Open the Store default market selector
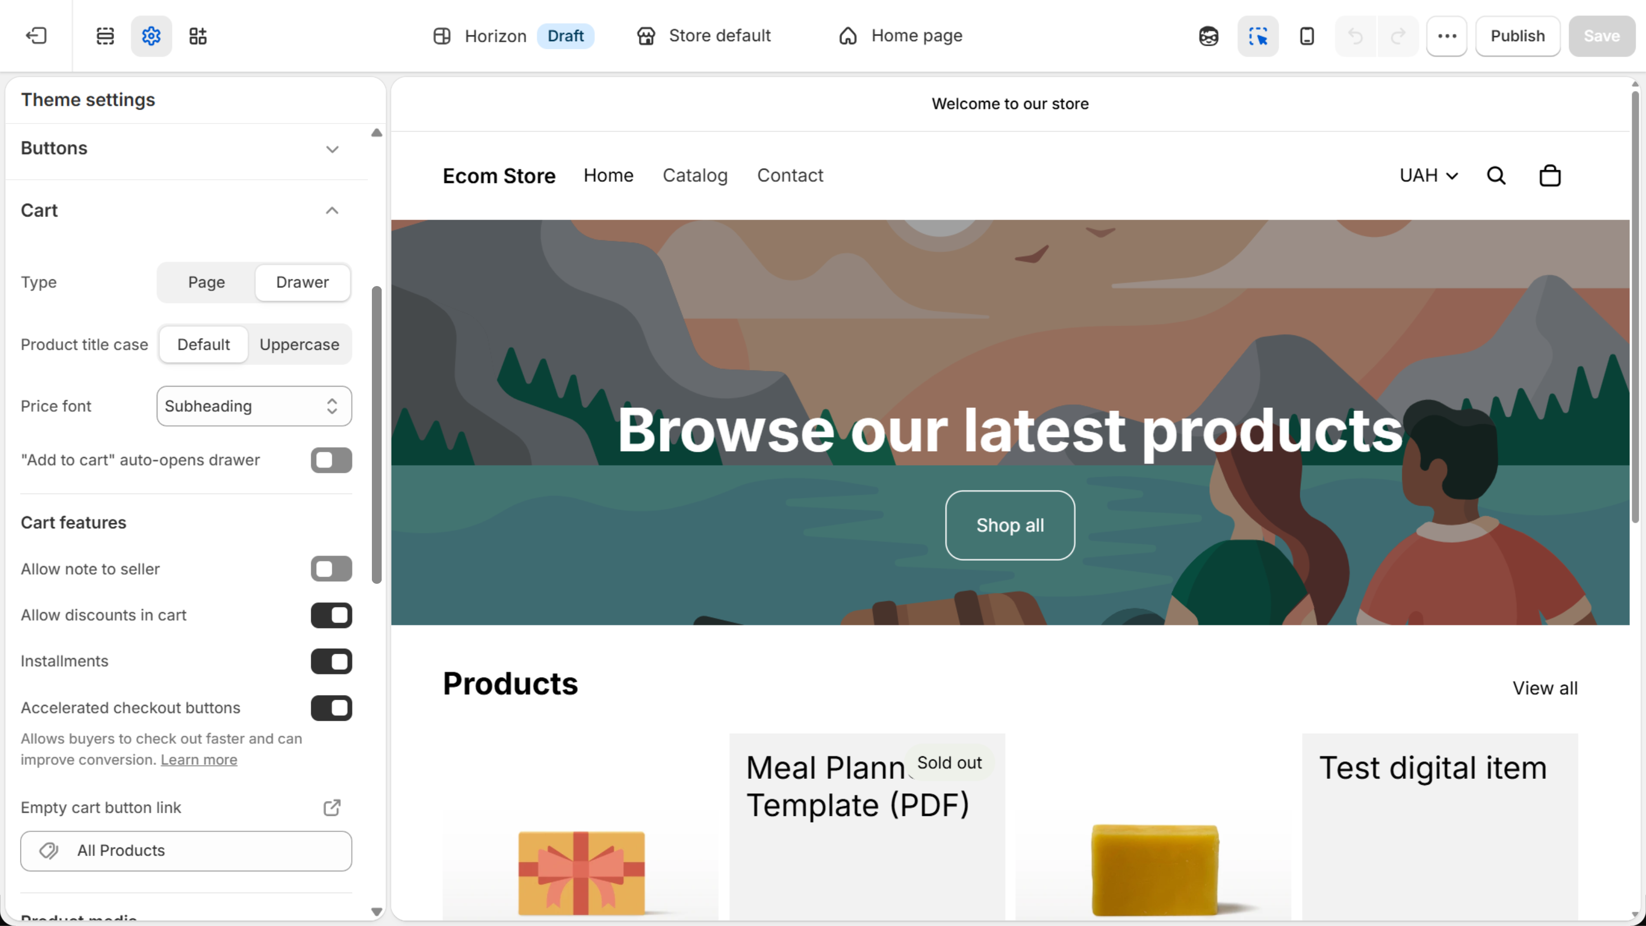The image size is (1646, 926). click(x=704, y=36)
